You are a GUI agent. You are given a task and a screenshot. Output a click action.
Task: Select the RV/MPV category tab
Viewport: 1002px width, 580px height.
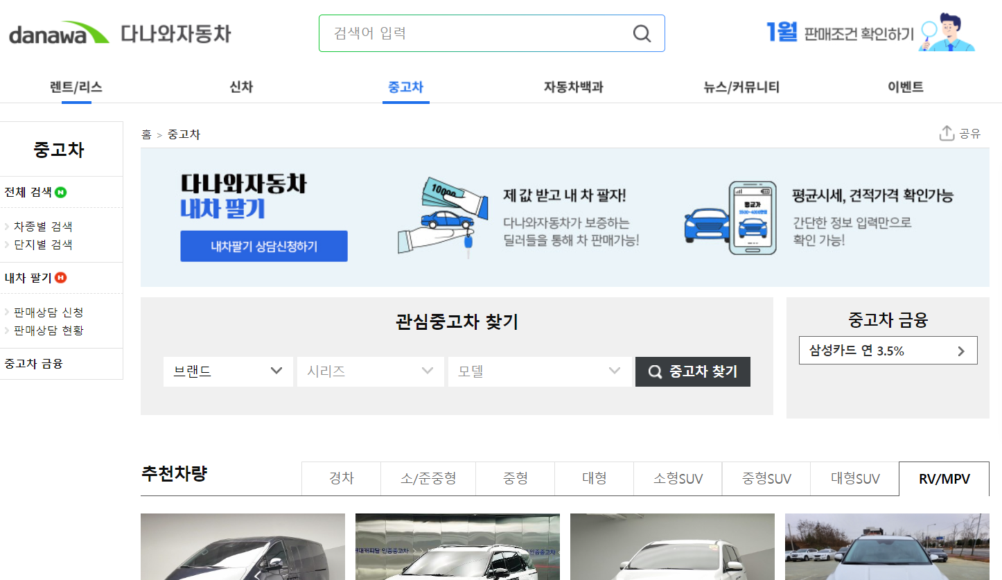point(943,478)
